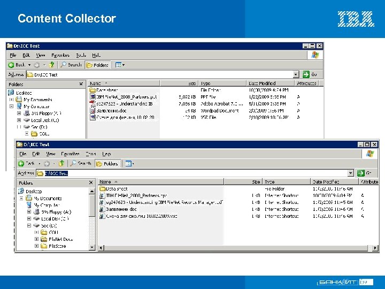385x289 pixels.
Task: Click tree scrollbar up arrow, lower window
Action: click(92, 191)
